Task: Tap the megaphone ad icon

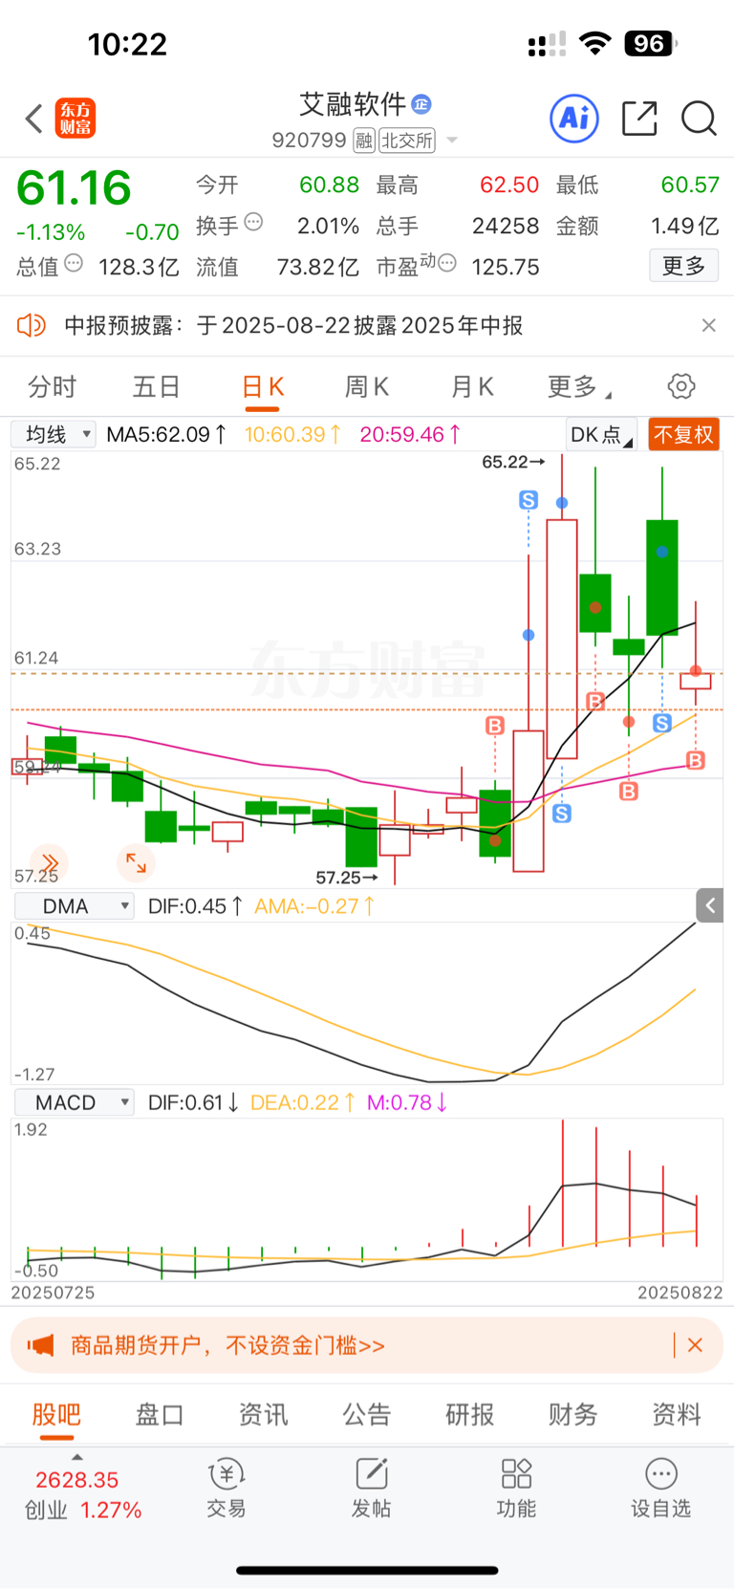Action: pos(40,1345)
